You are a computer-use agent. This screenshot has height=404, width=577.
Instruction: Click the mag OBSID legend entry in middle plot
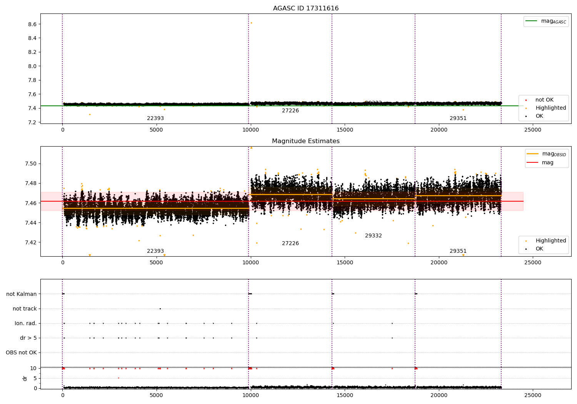tap(546, 154)
